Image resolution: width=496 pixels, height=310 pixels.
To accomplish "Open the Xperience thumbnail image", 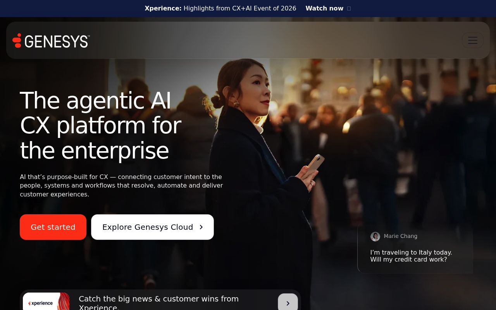I will (46, 301).
